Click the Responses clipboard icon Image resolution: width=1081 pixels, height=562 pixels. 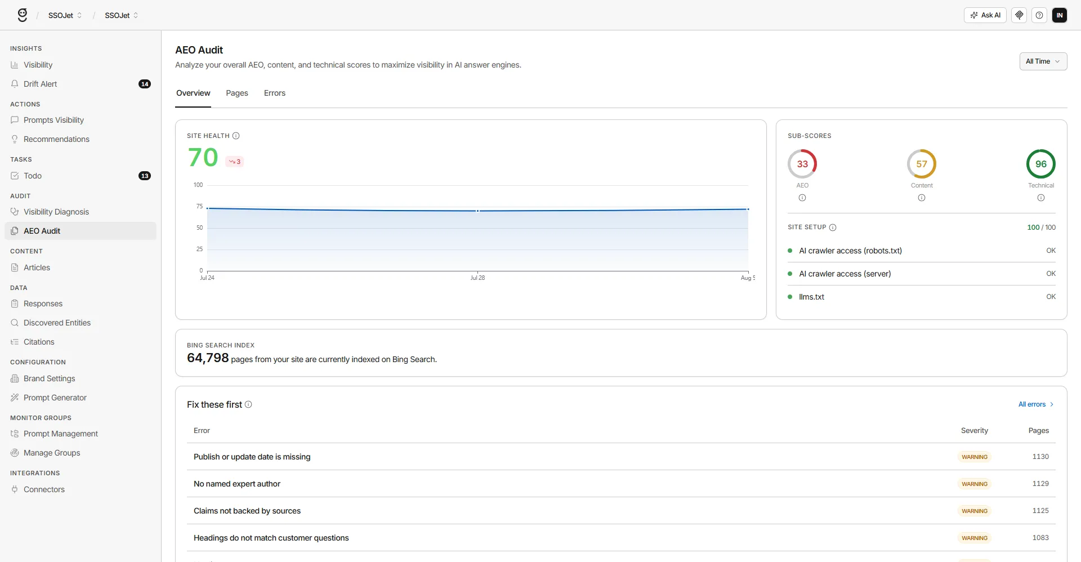pyautogui.click(x=15, y=304)
